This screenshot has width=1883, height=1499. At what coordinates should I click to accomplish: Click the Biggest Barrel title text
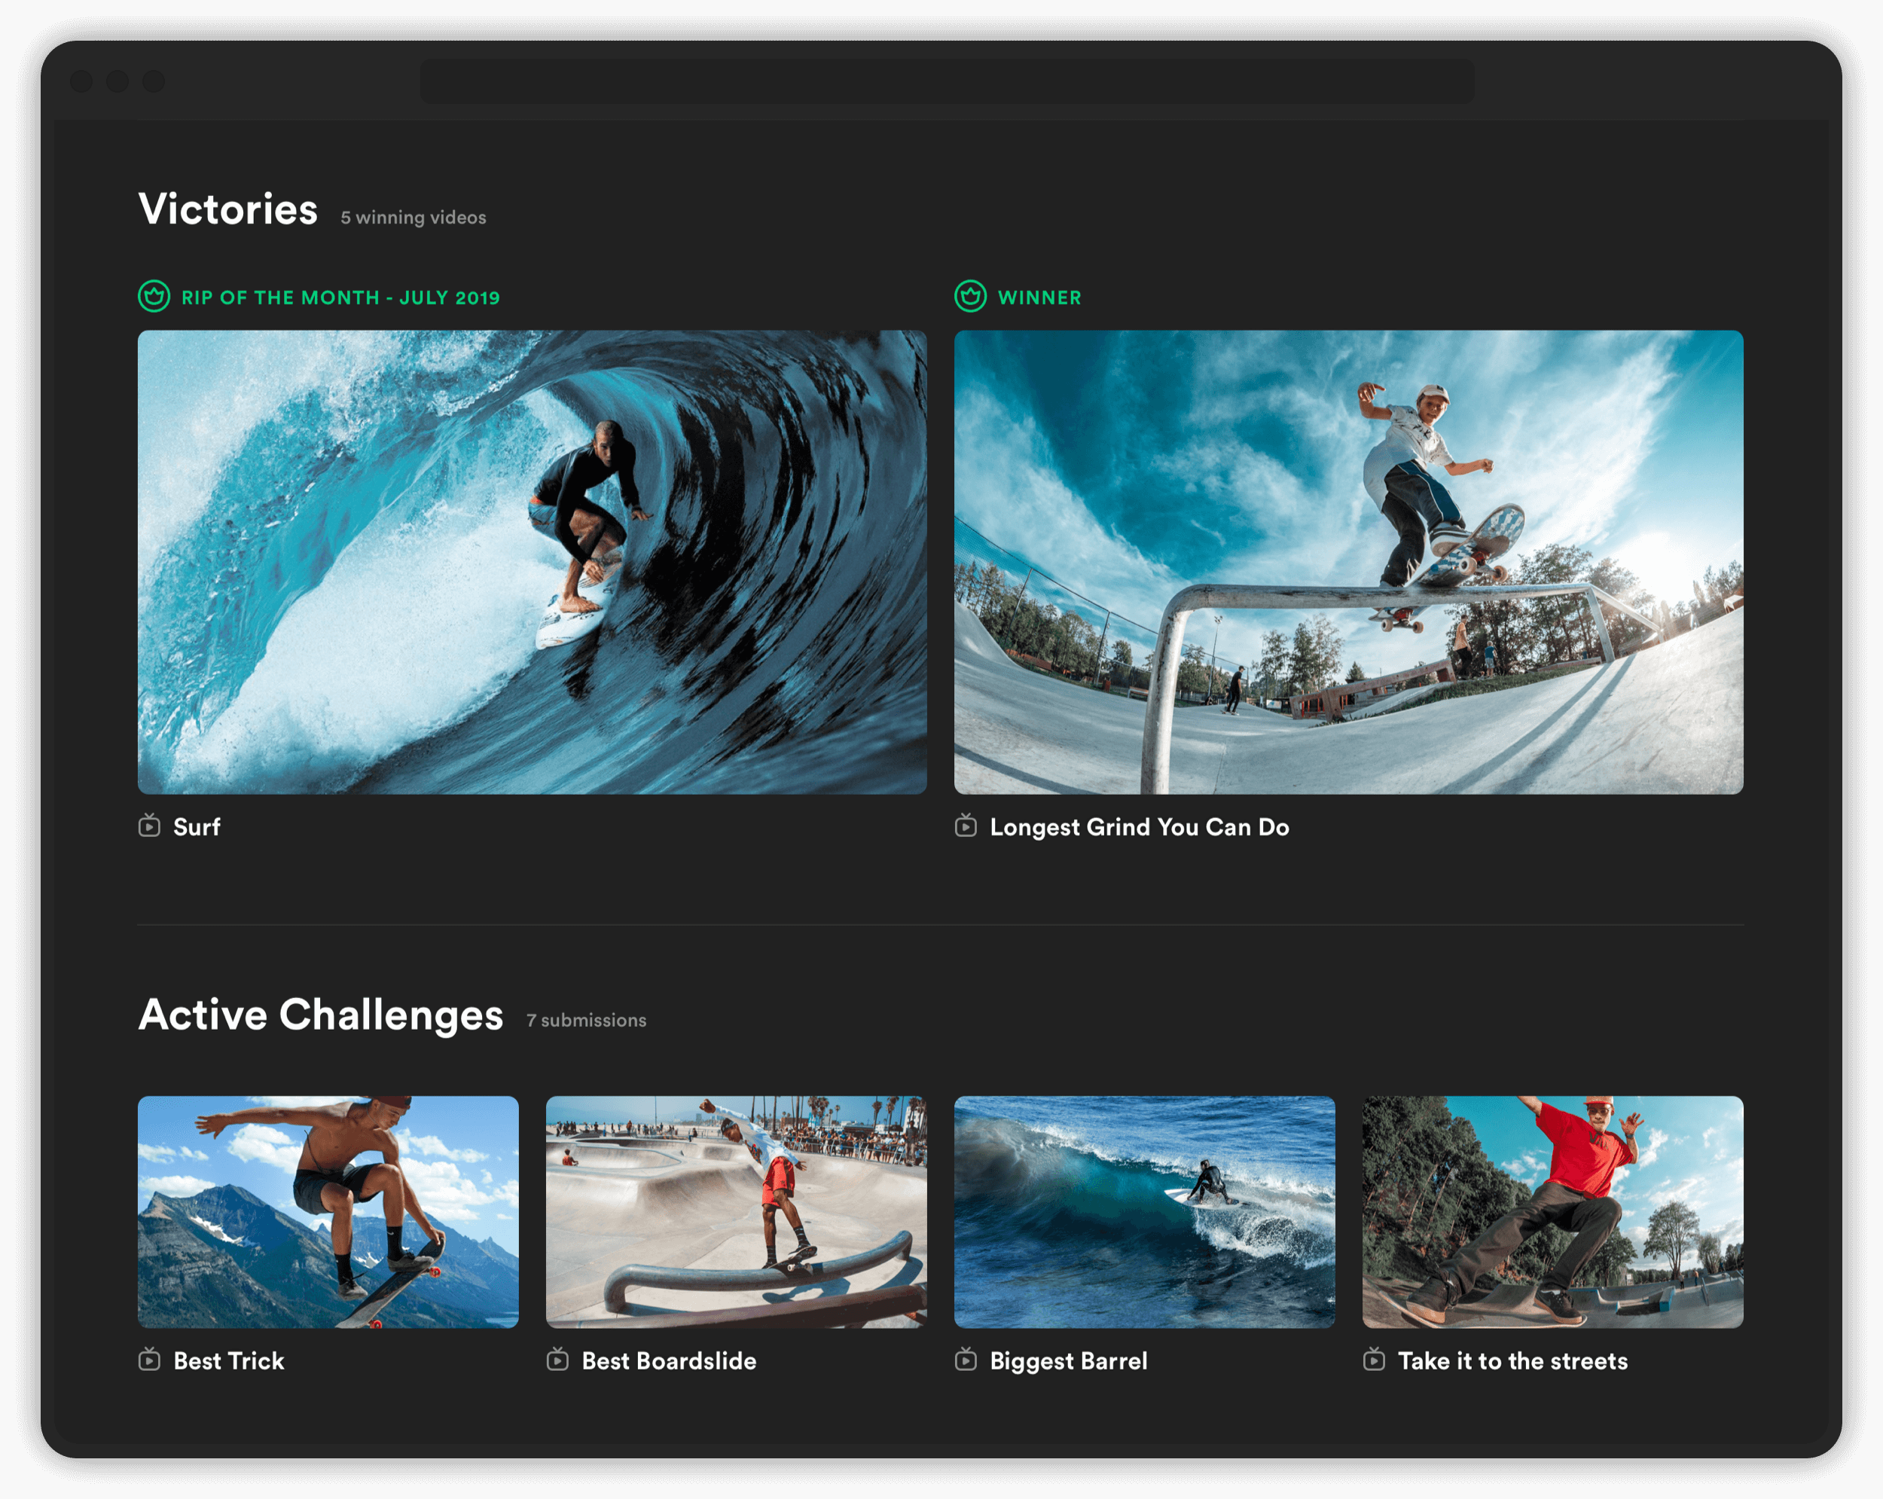pos(1068,1361)
